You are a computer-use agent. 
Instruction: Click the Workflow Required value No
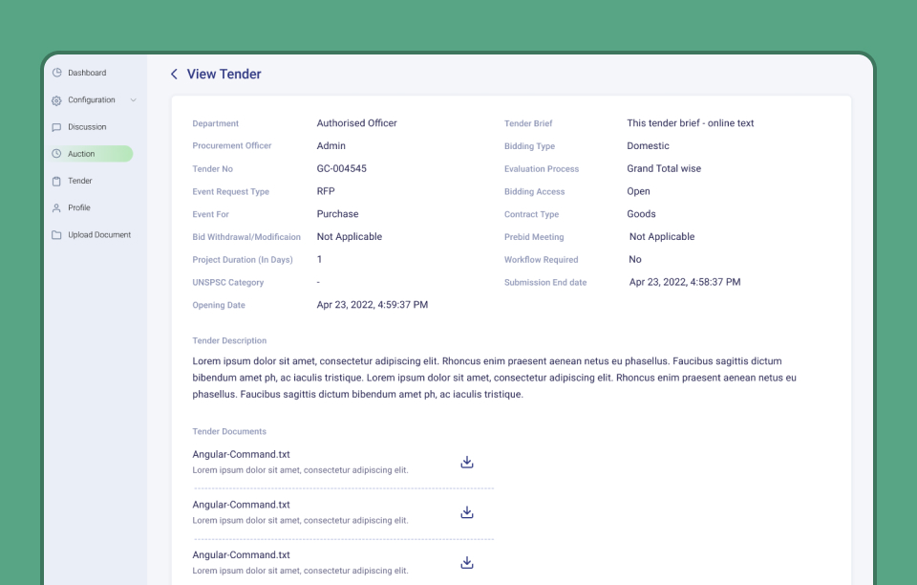tap(635, 259)
